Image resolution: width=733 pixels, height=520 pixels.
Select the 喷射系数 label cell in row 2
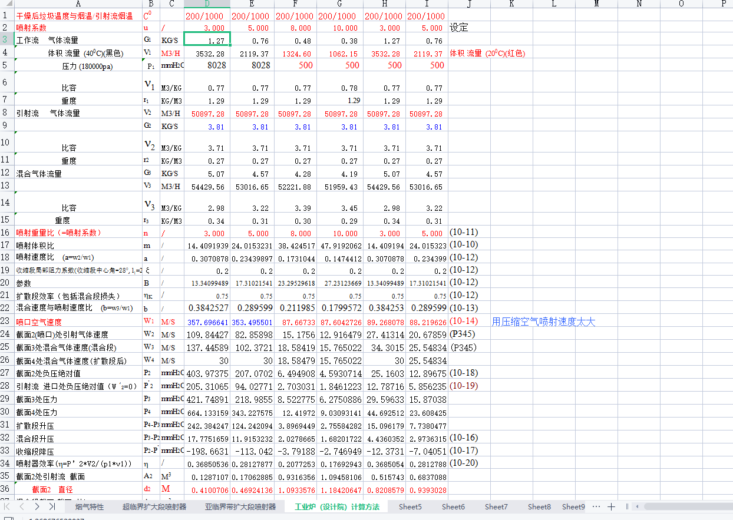[78, 28]
